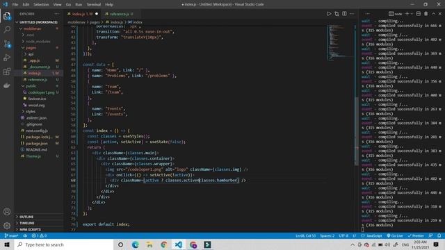Screen dimensions: 445x250
Task: Run the code with the play icon
Action: [329, 14]
